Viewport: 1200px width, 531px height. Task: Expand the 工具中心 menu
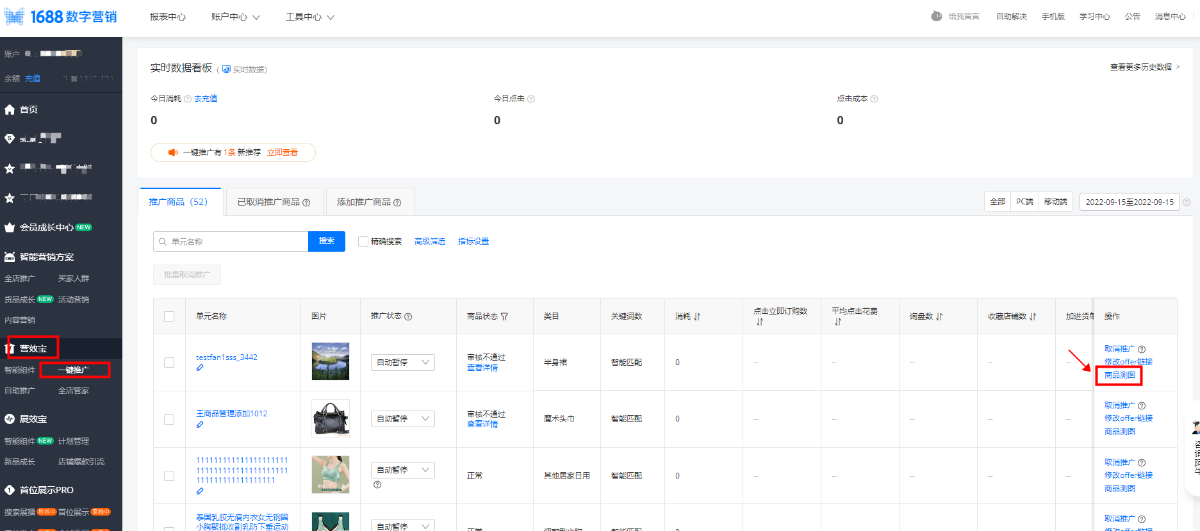point(309,17)
